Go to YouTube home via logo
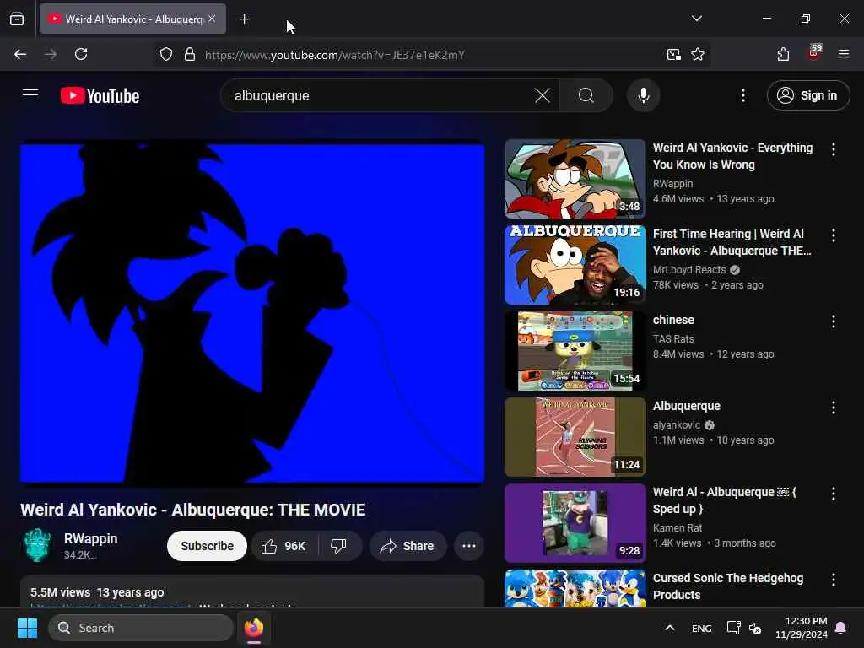This screenshot has height=648, width=864. pyautogui.click(x=100, y=95)
